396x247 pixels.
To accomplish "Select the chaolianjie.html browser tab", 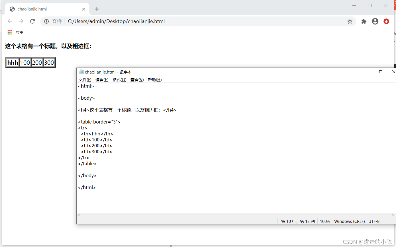I will click(47, 9).
